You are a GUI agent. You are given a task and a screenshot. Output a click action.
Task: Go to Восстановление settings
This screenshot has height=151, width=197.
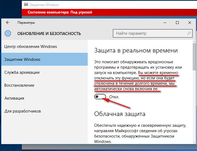pos(19,85)
